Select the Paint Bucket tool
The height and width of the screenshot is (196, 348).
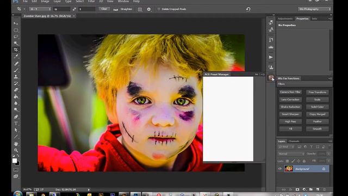[16, 97]
